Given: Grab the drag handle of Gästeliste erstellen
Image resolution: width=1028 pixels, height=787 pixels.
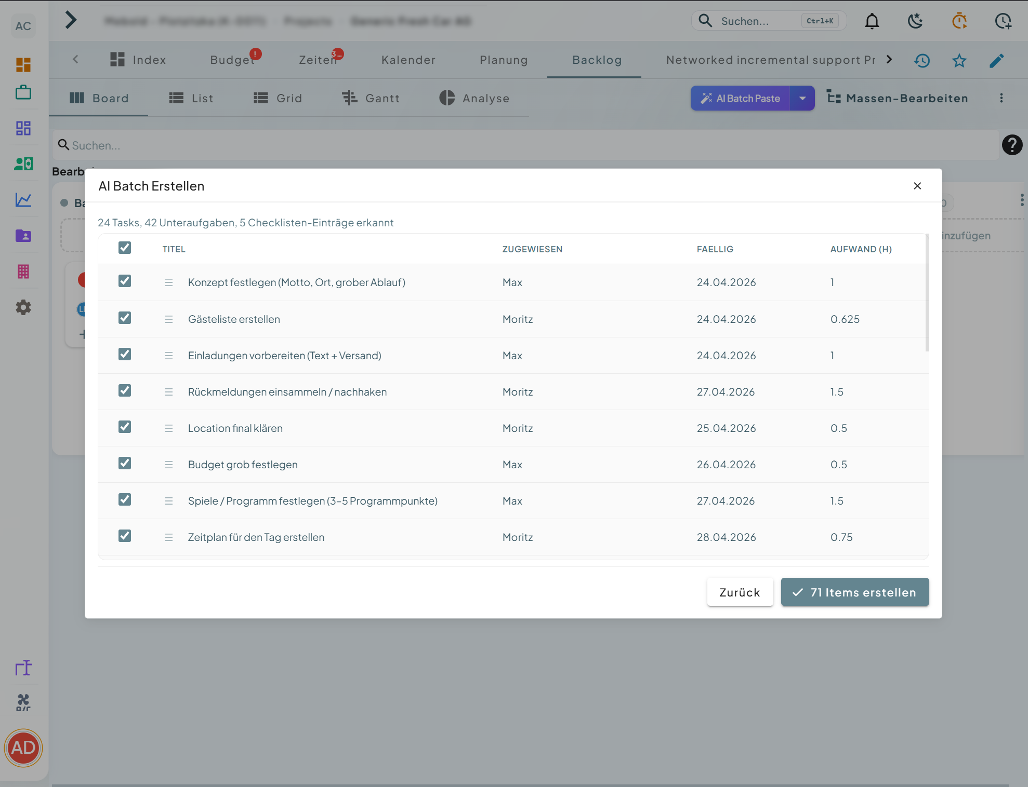Looking at the screenshot, I should click(169, 319).
